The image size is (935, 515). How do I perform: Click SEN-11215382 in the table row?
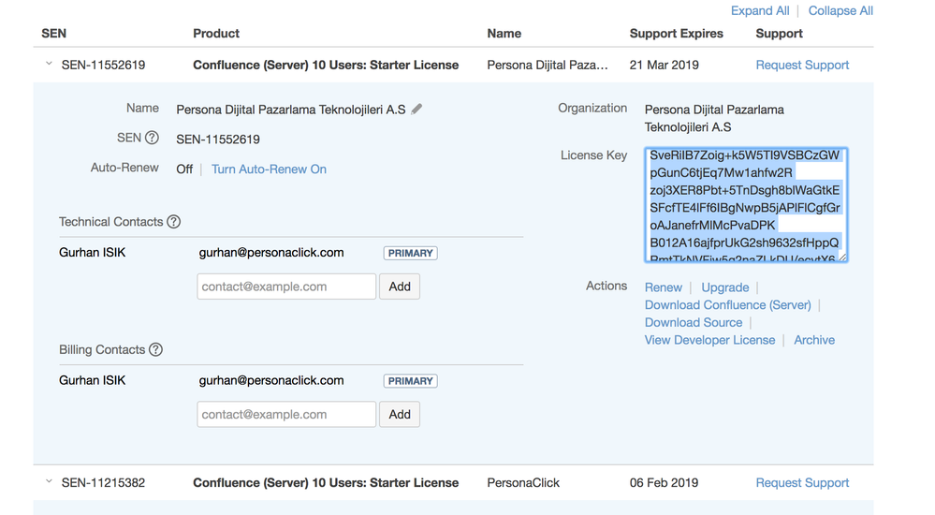[103, 483]
